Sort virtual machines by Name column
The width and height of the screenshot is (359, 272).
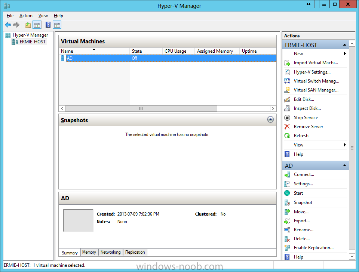coord(94,51)
